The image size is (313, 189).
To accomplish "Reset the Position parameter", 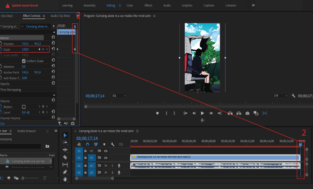I will click(53, 43).
